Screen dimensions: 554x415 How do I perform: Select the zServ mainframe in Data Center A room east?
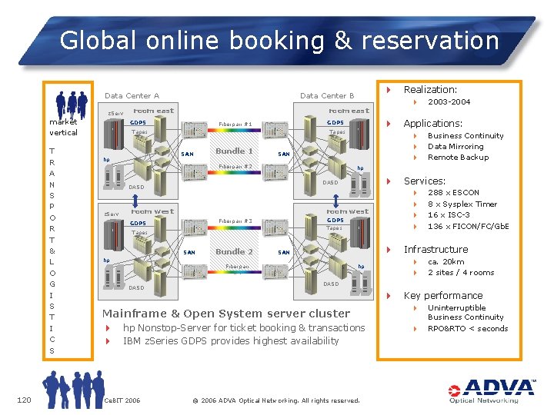tap(114, 134)
